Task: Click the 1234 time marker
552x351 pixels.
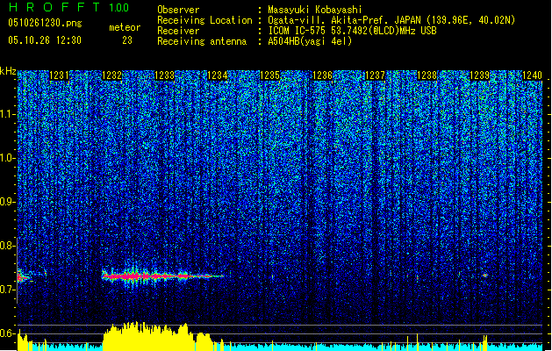Action: click(218, 75)
